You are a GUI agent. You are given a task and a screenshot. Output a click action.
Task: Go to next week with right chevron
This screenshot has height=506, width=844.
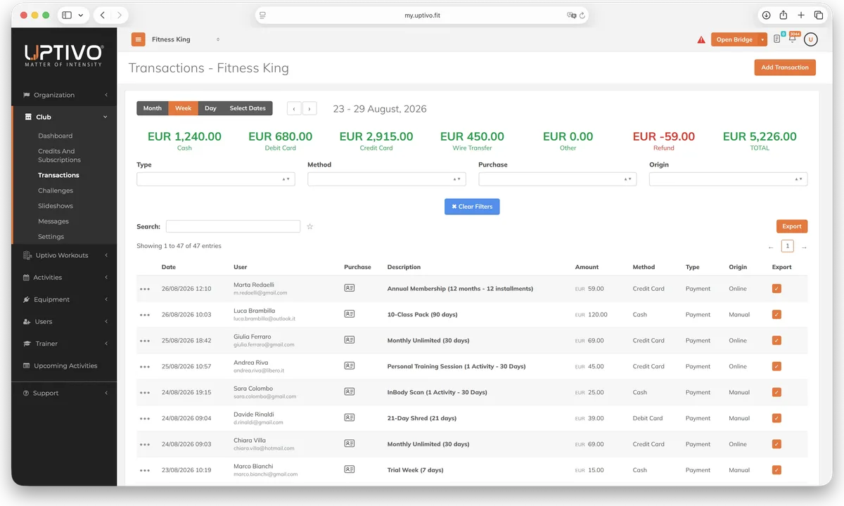point(309,108)
